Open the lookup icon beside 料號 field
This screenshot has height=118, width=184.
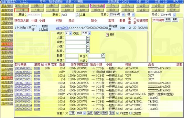pyautogui.click(x=88, y=51)
